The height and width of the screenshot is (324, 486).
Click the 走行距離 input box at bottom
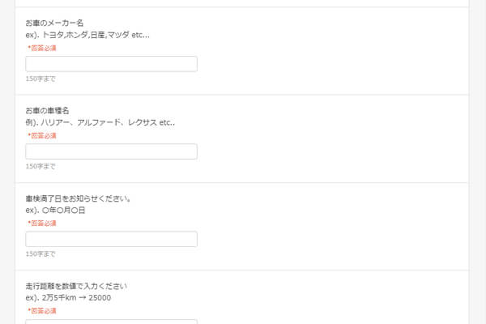point(111,322)
